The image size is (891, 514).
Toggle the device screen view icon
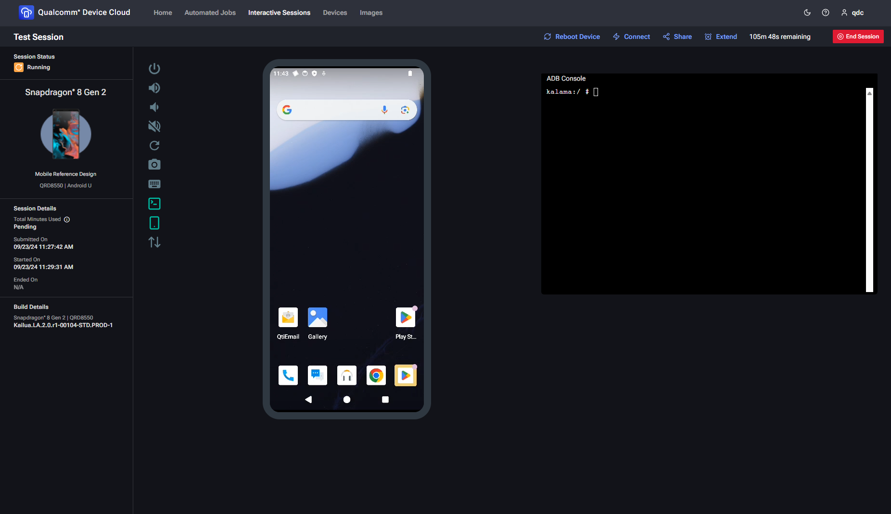click(x=154, y=223)
